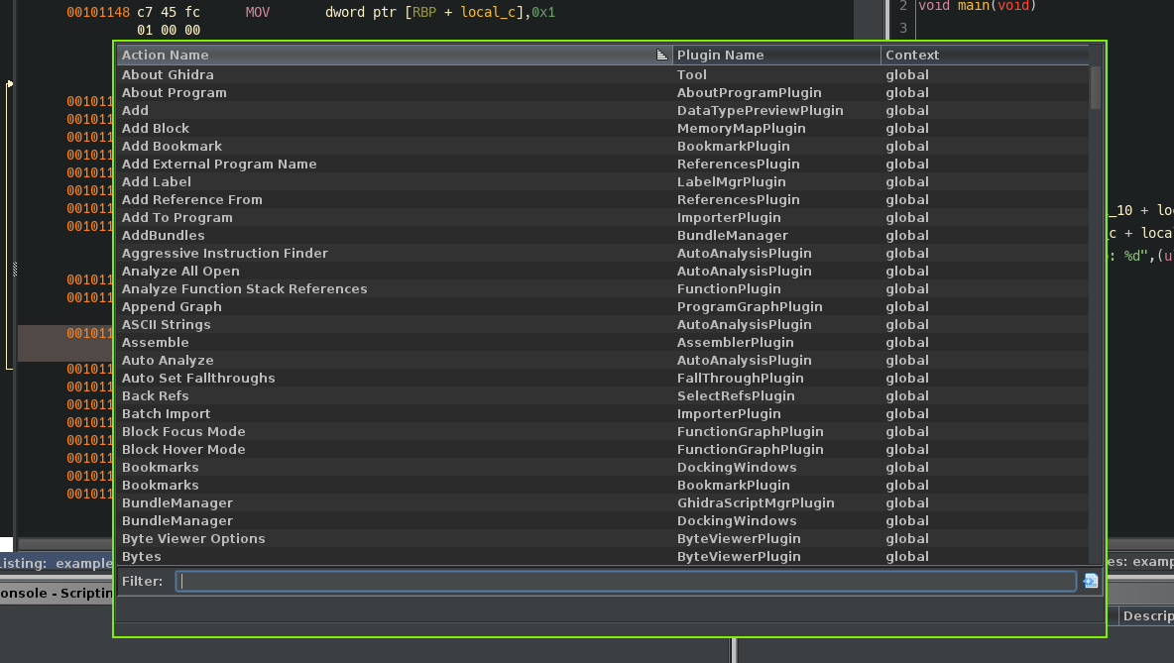The width and height of the screenshot is (1174, 663).
Task: Select the Block Hover Mode action
Action: click(x=603, y=450)
